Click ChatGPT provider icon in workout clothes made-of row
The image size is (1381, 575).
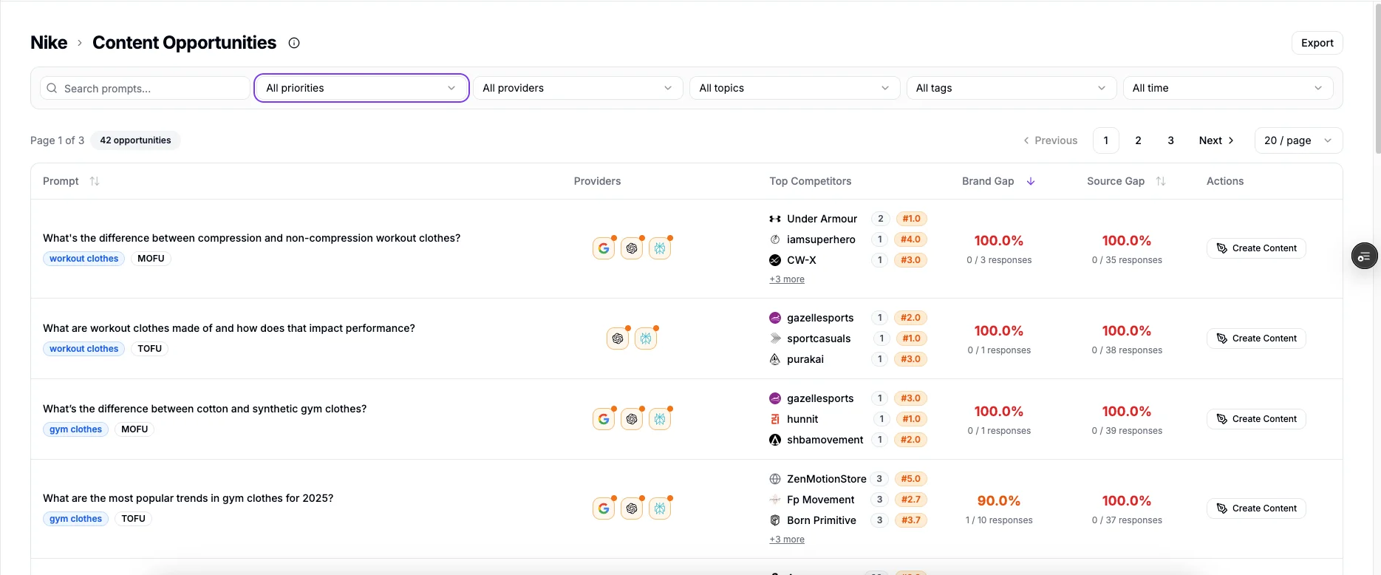pos(618,338)
